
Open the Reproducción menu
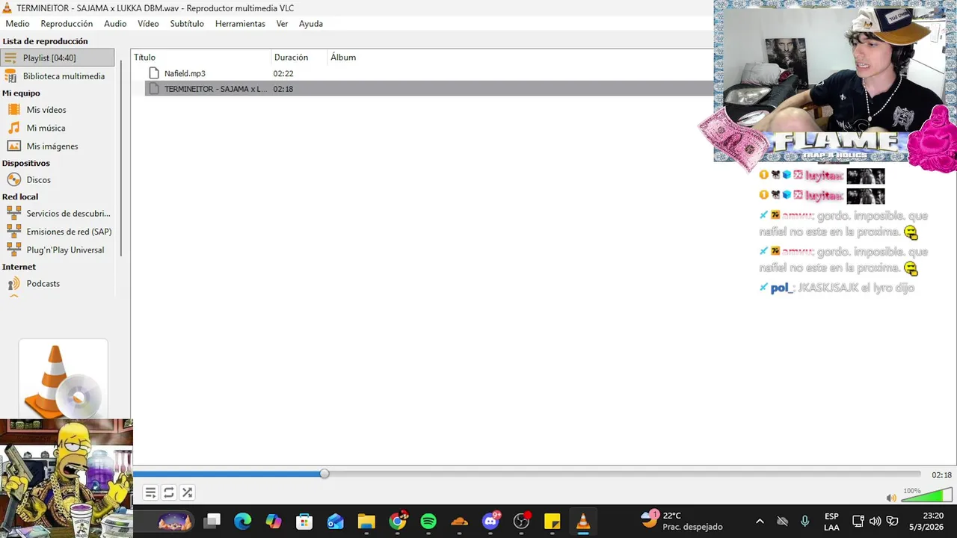[x=67, y=24]
